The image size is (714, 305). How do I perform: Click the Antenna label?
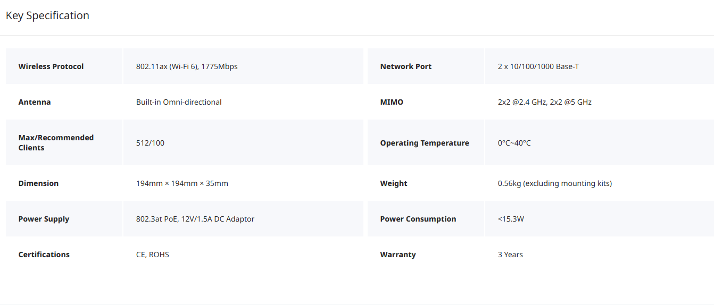coord(35,102)
